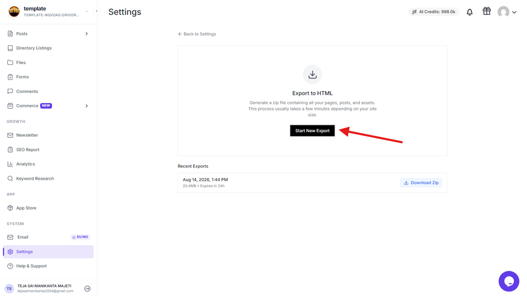Click the Settings page title
This screenshot has width=527, height=296.
125,12
